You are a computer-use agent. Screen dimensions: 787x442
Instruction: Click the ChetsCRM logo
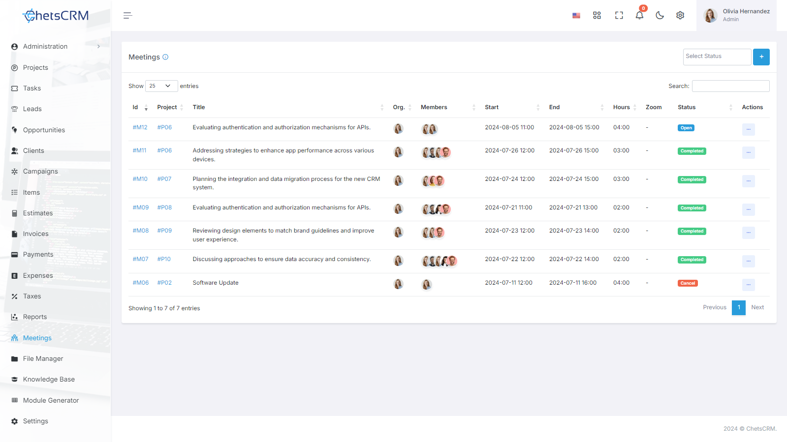56,16
